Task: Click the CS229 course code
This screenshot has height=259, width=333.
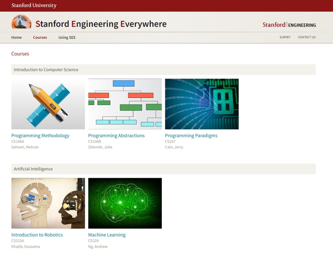Action: pos(93,241)
